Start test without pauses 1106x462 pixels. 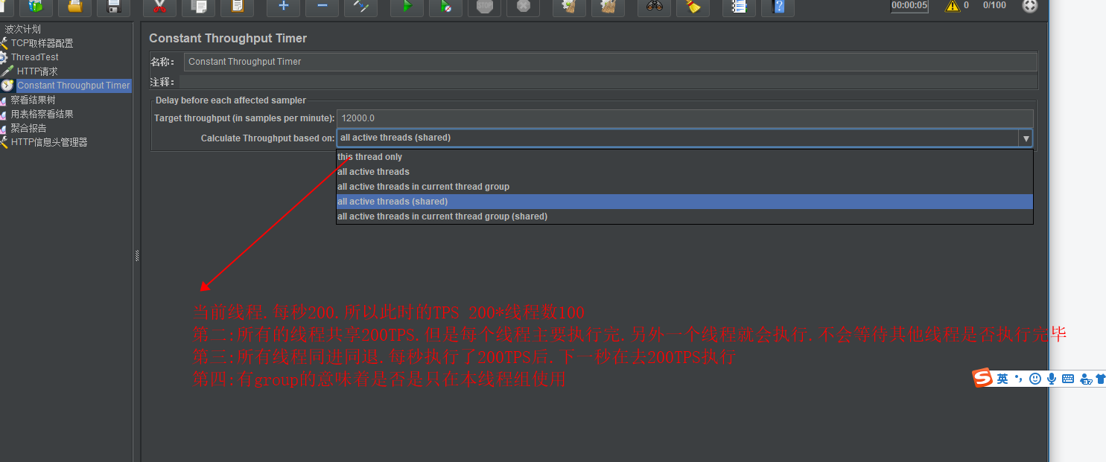point(445,8)
